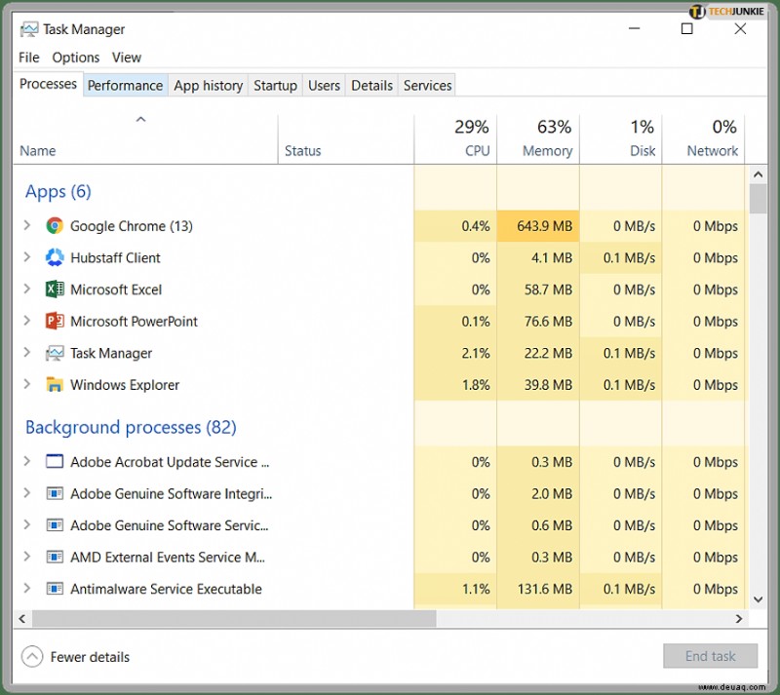Screen dimensions: 780x695
Task: Expand the Microsoft Excel row
Action: pyautogui.click(x=27, y=290)
